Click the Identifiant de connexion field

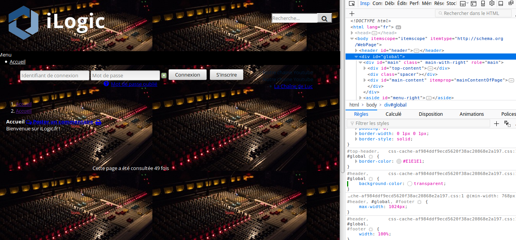[54, 76]
